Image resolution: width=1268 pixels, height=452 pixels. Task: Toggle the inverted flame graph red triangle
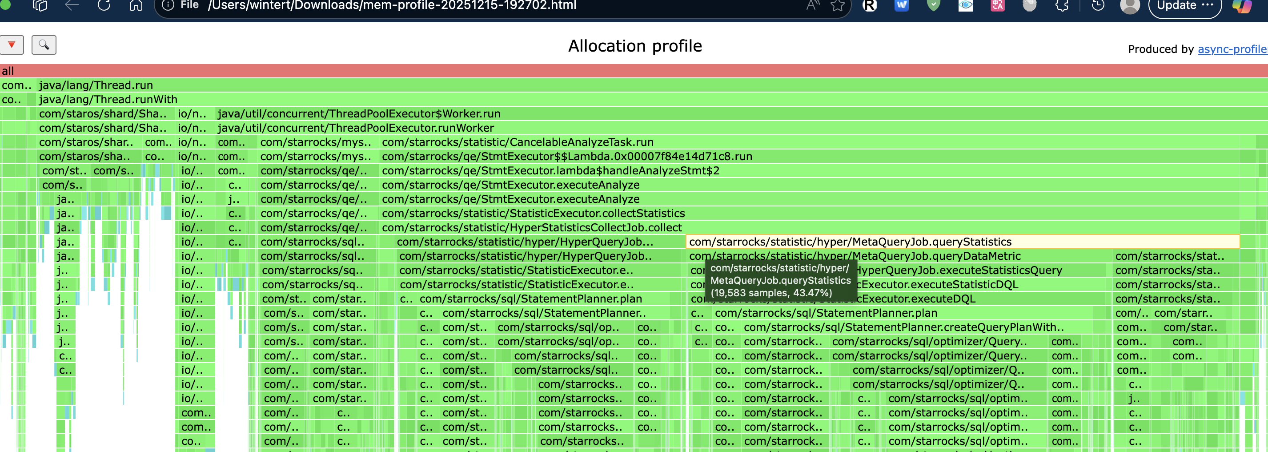[x=12, y=45]
